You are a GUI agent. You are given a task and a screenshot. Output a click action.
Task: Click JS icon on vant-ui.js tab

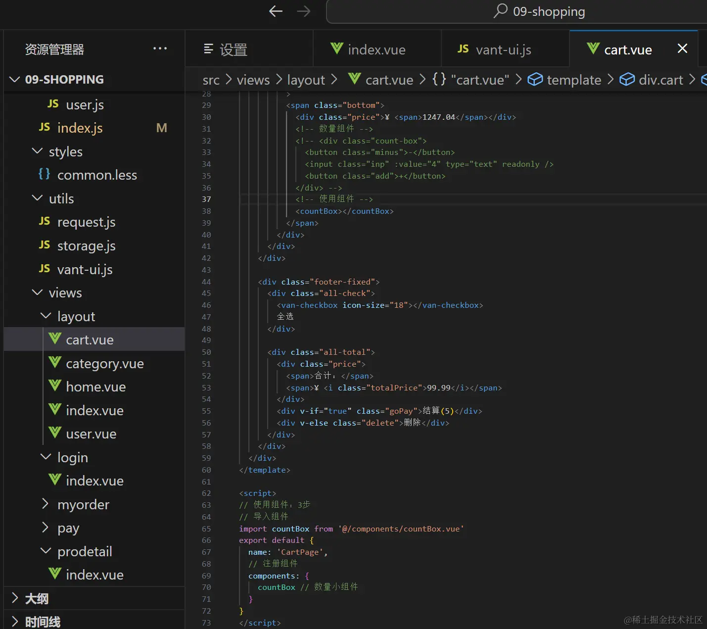coord(463,48)
